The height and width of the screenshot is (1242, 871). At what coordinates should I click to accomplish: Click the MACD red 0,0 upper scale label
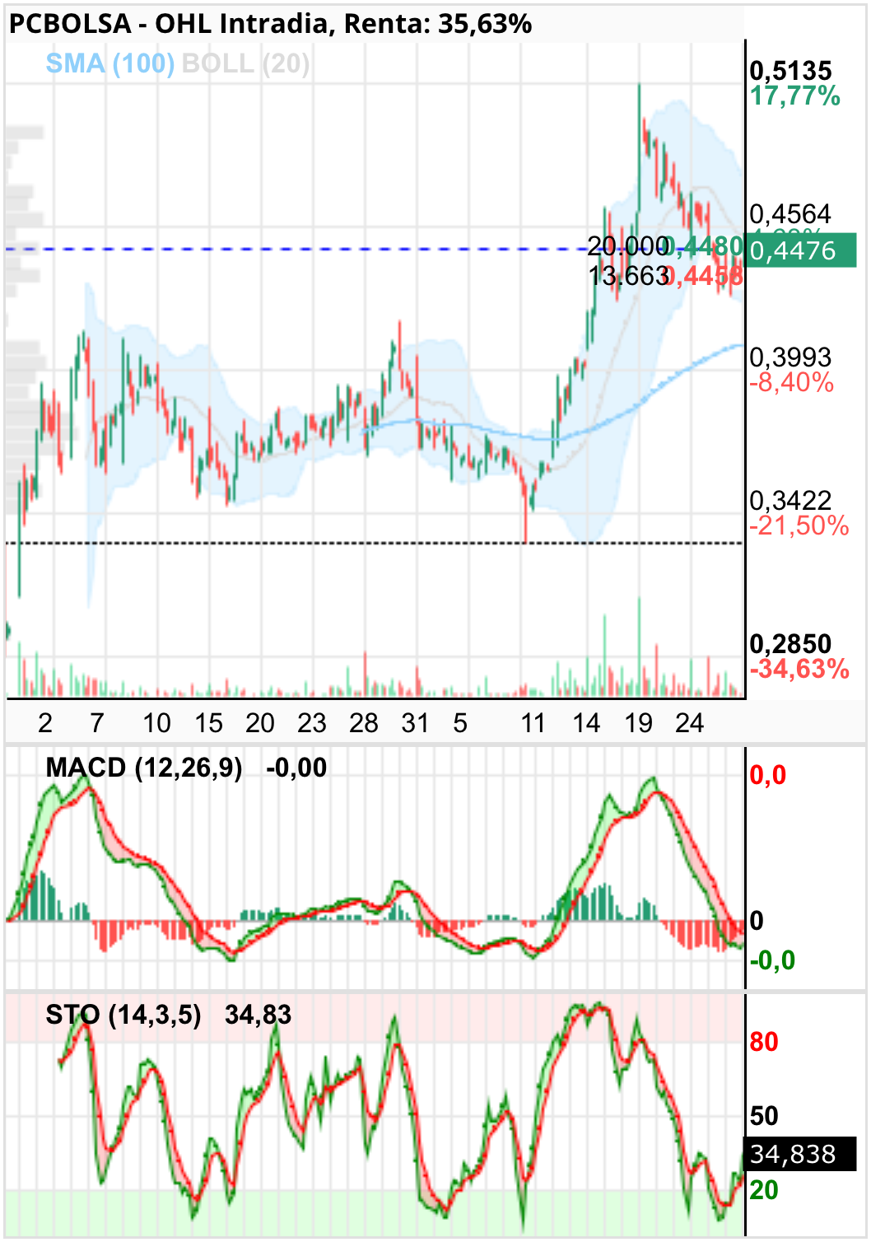pyautogui.click(x=767, y=775)
